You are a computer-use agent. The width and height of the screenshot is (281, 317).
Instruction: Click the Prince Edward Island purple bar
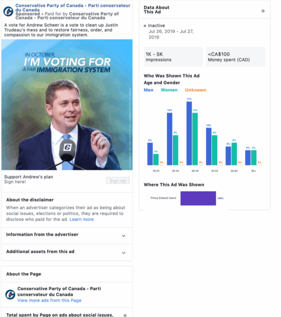[198, 198]
